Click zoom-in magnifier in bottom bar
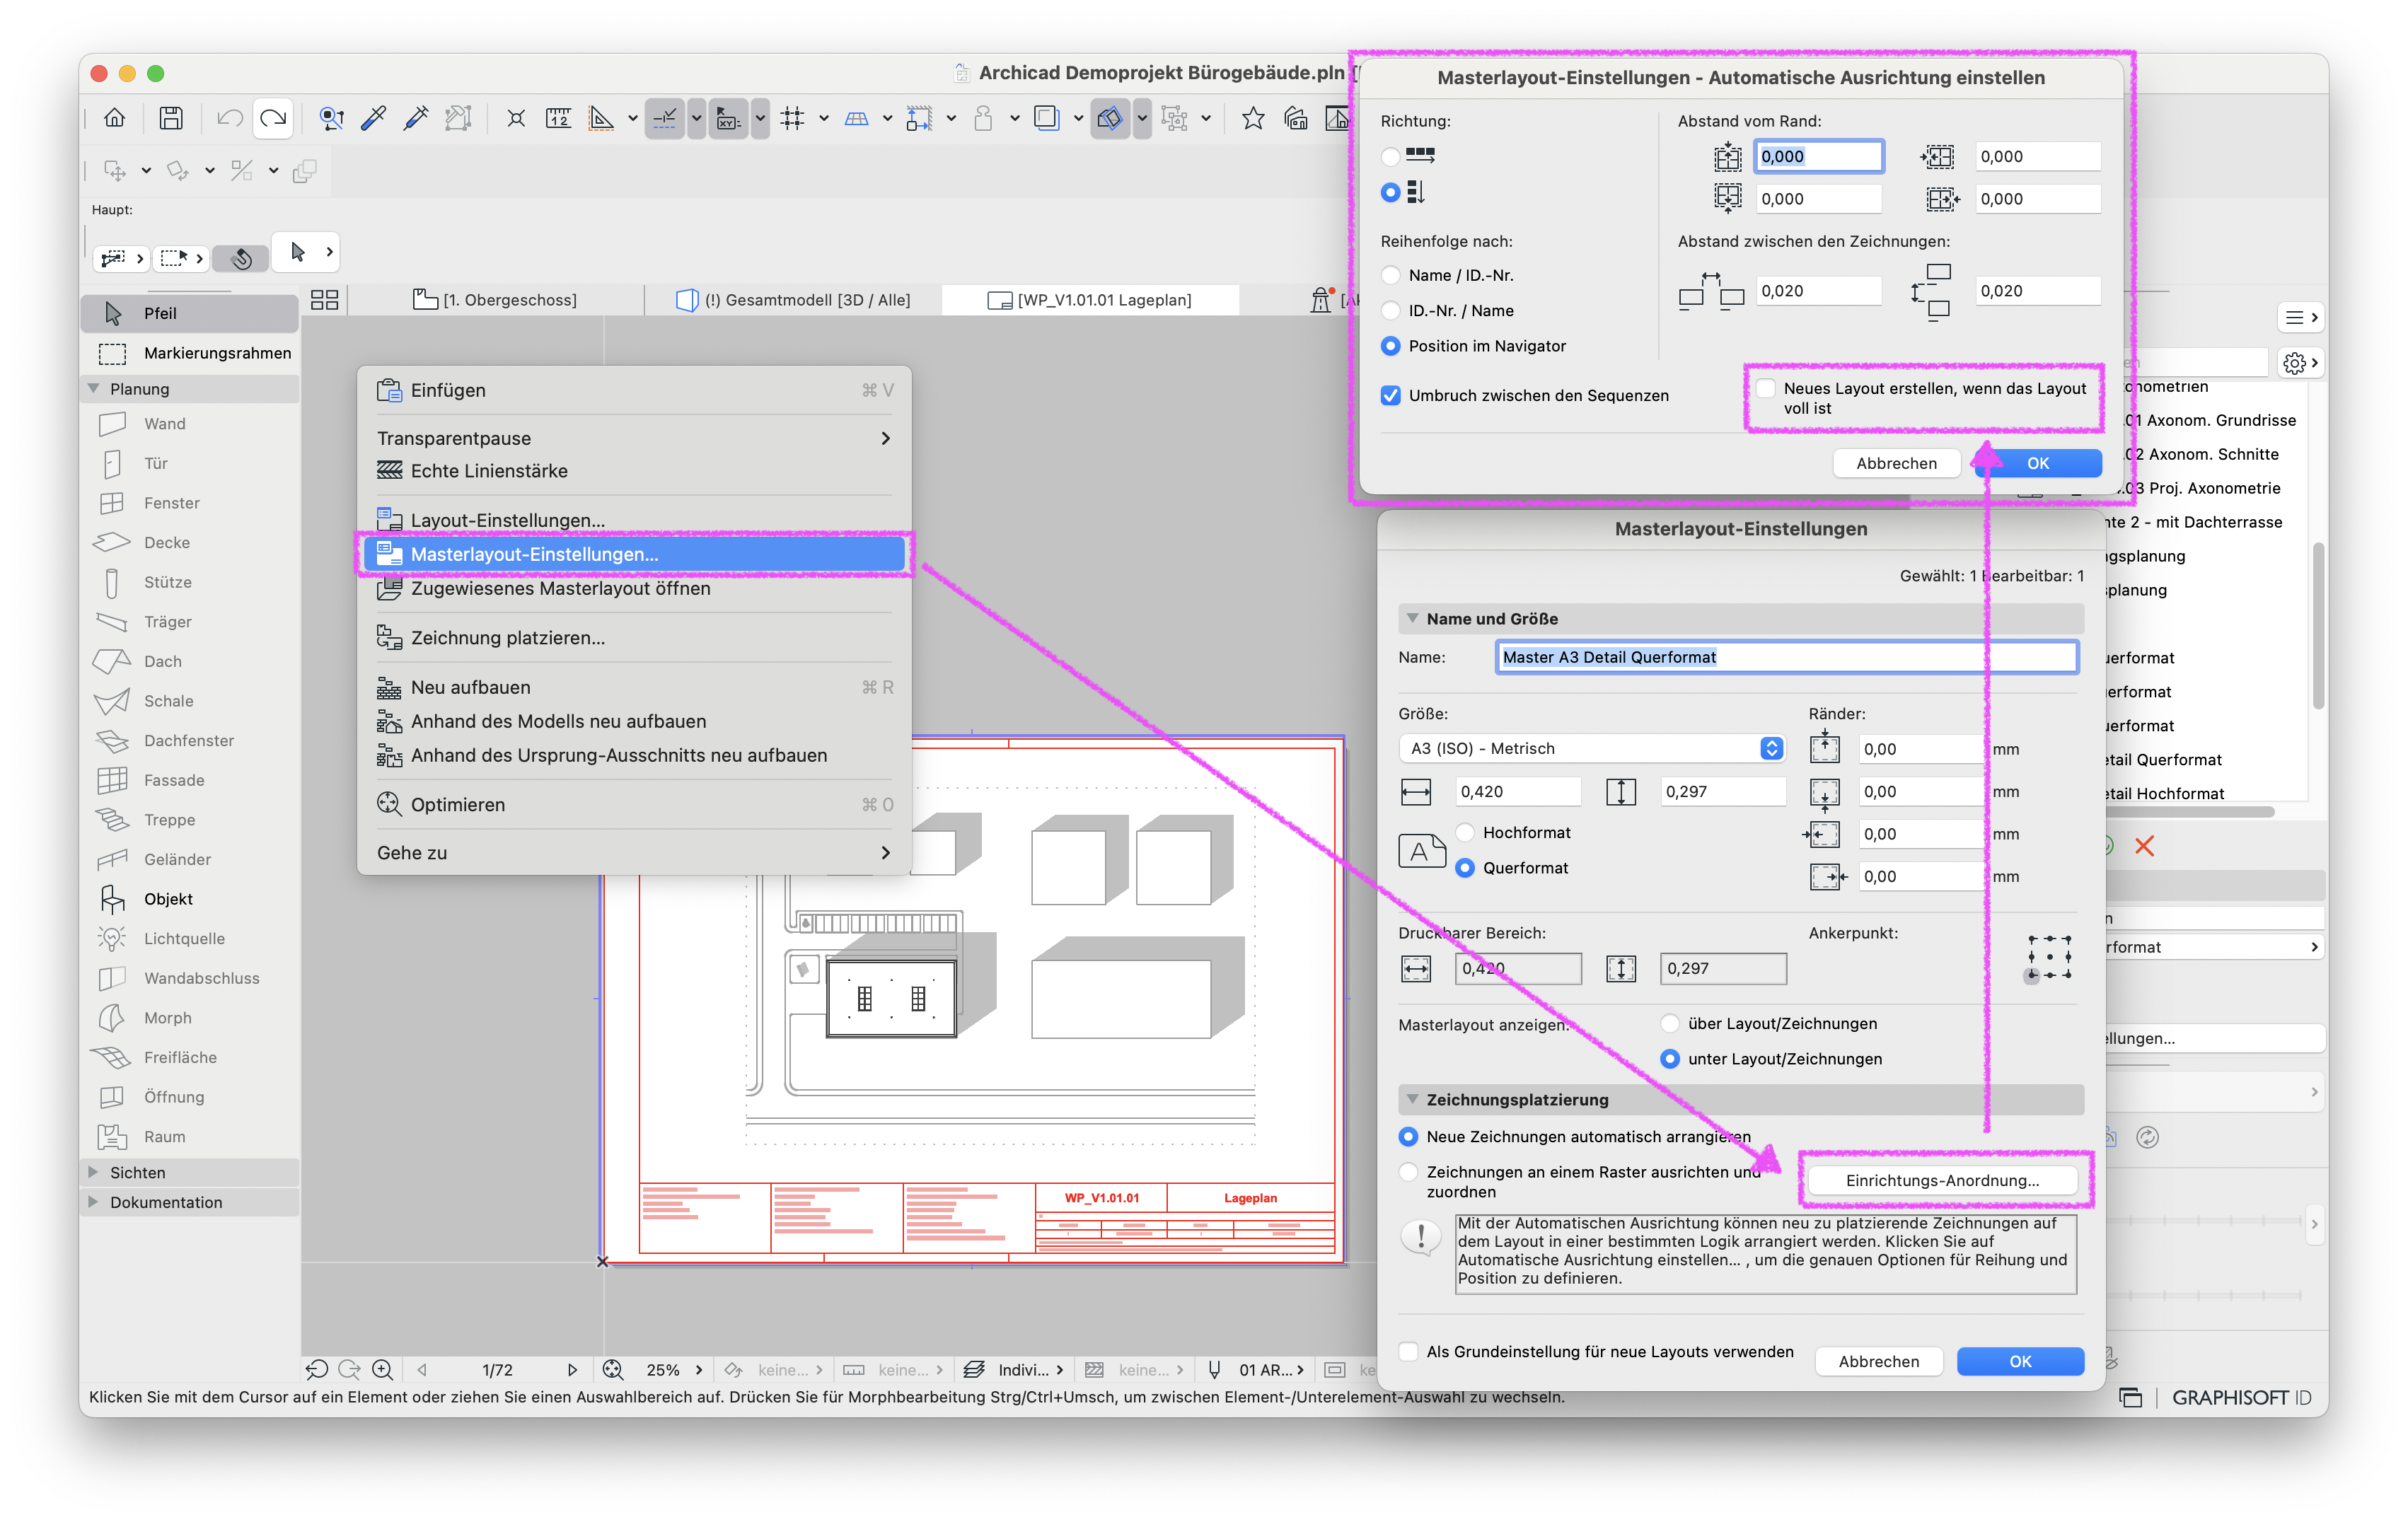This screenshot has height=1522, width=2408. click(382, 1369)
